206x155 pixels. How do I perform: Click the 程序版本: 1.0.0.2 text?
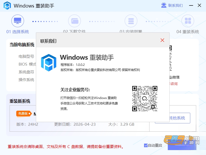click(73, 65)
